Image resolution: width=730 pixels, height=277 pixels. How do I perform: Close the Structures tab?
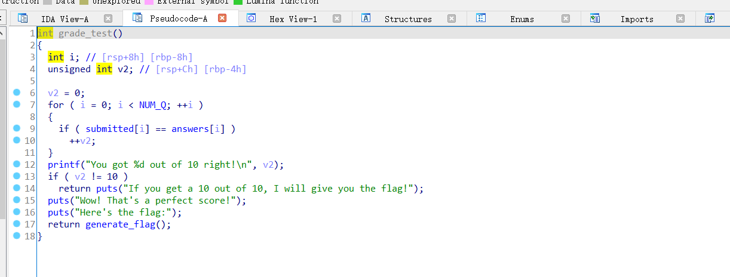452,19
